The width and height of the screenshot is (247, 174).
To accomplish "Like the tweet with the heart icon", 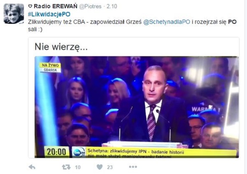I will tap(100, 167).
